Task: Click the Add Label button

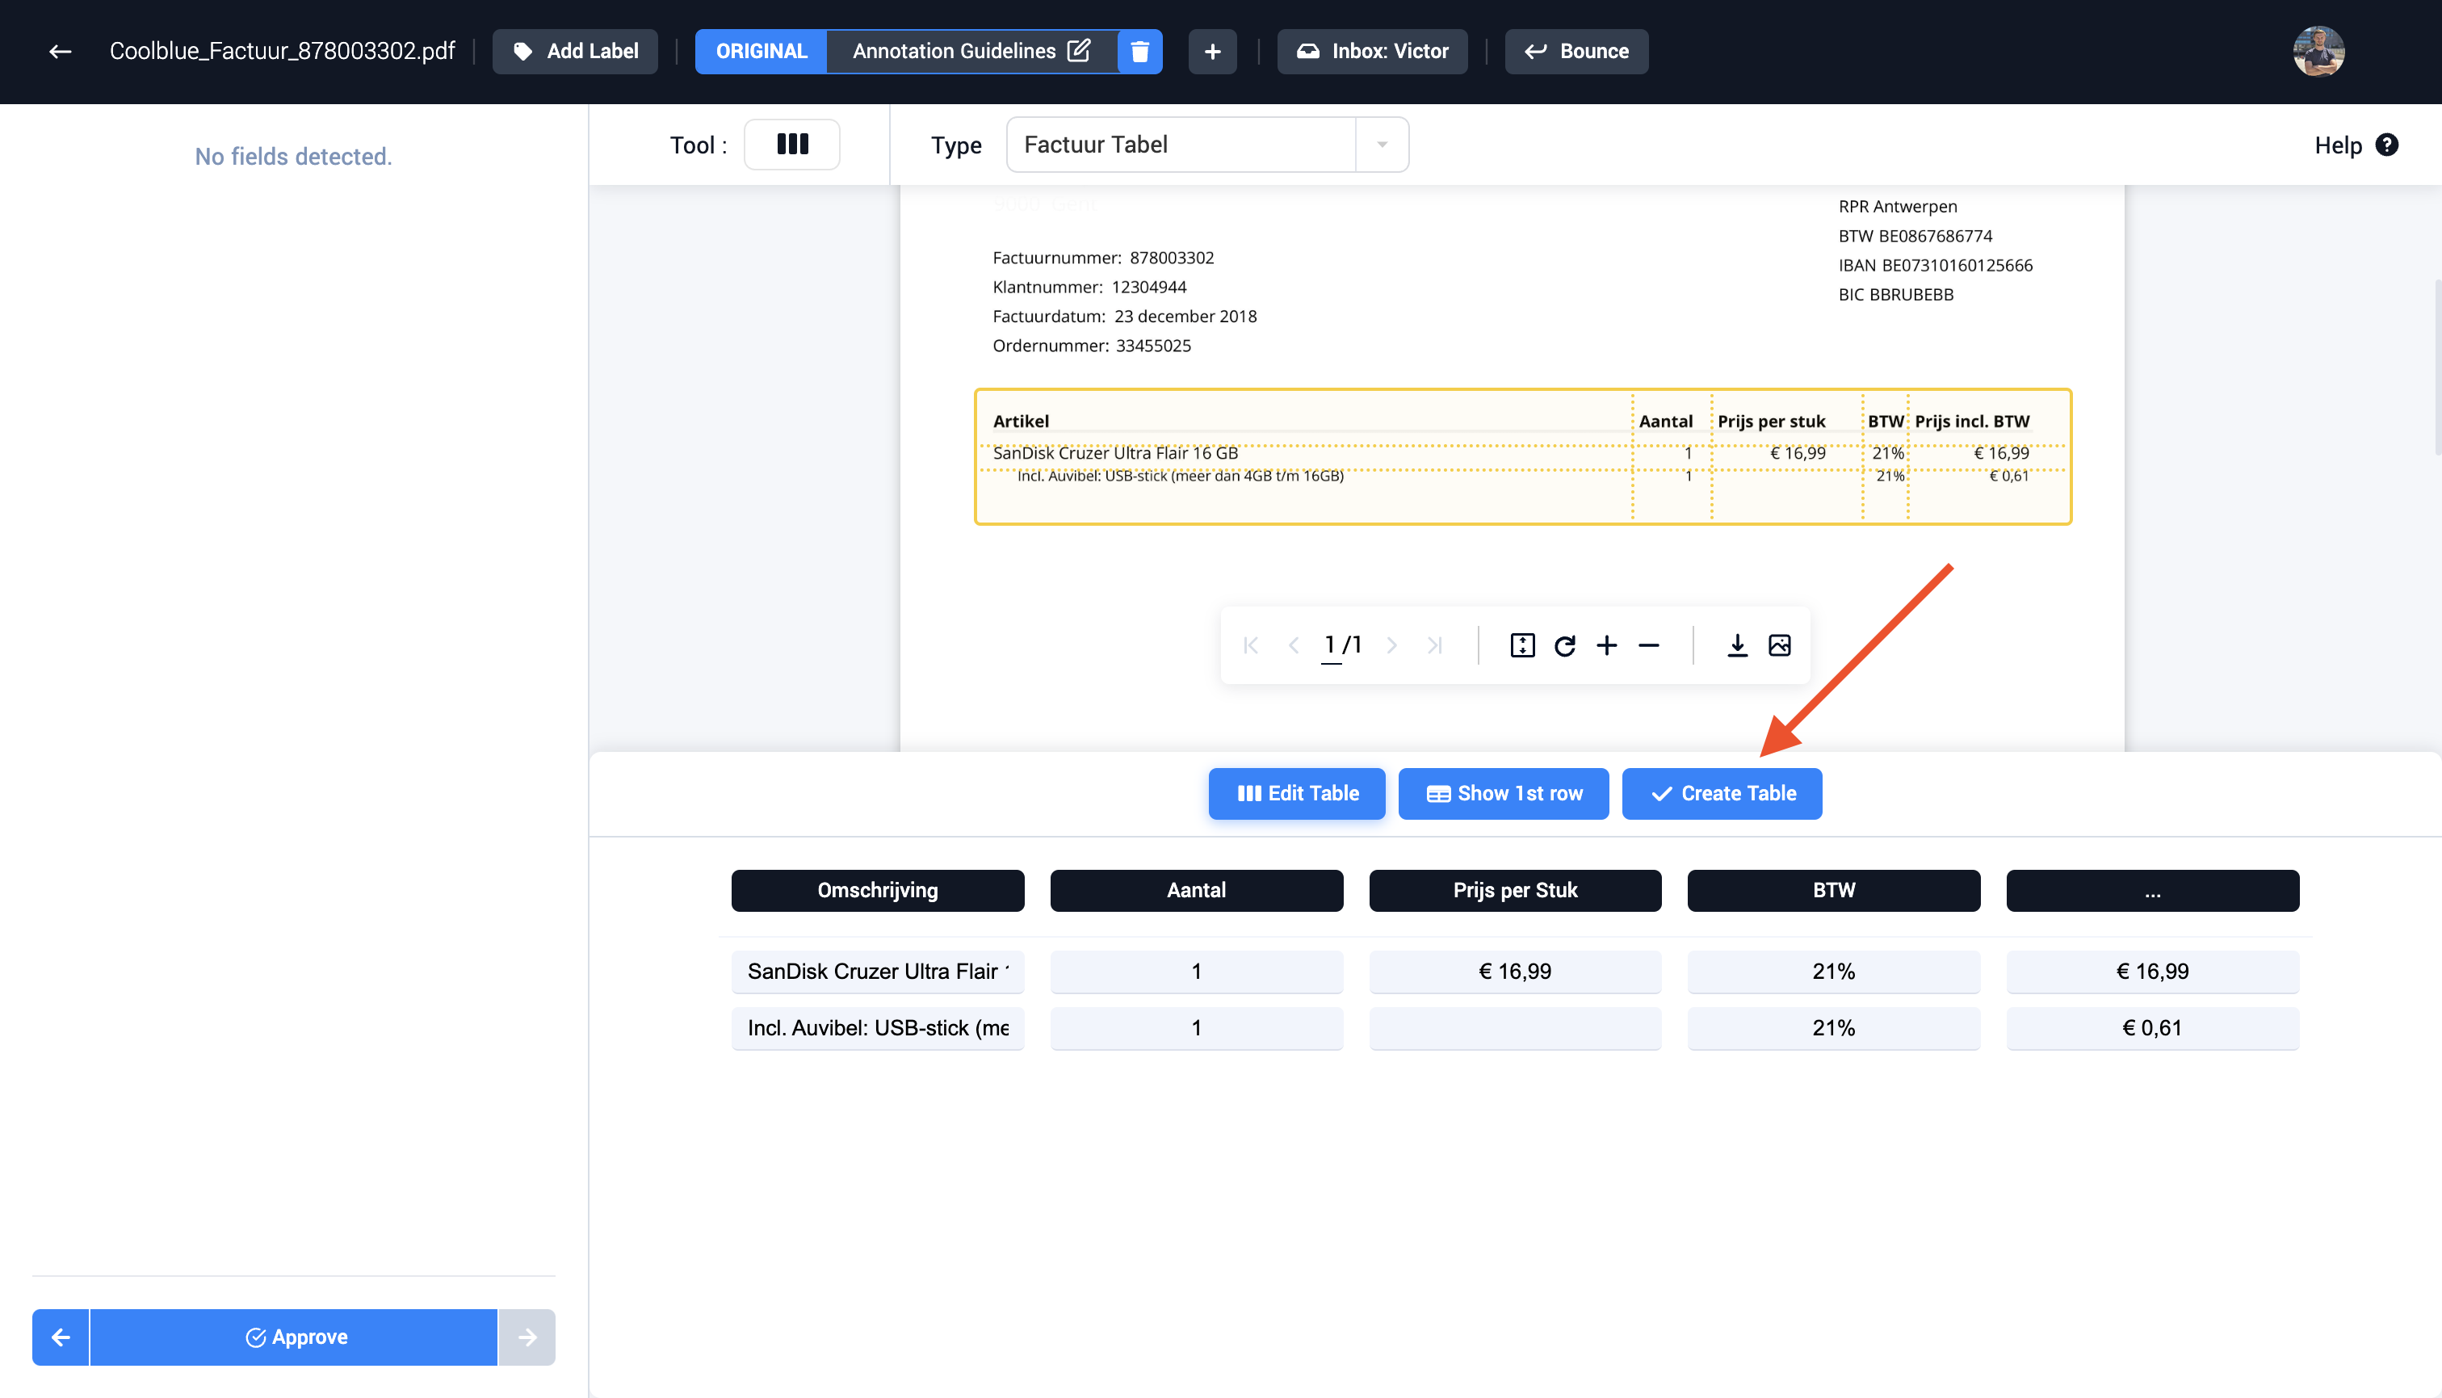Action: pos(577,50)
